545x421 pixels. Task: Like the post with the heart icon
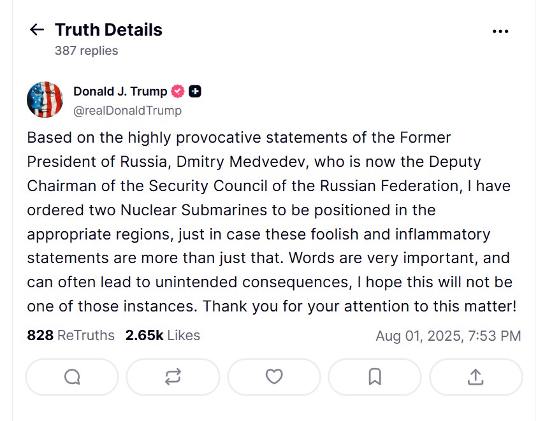click(274, 377)
